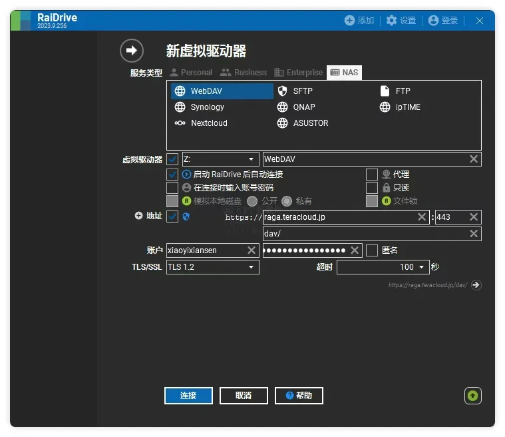Toggle the virtual drive checkbox
Viewport: 505px width, 437px height.
coord(172,159)
